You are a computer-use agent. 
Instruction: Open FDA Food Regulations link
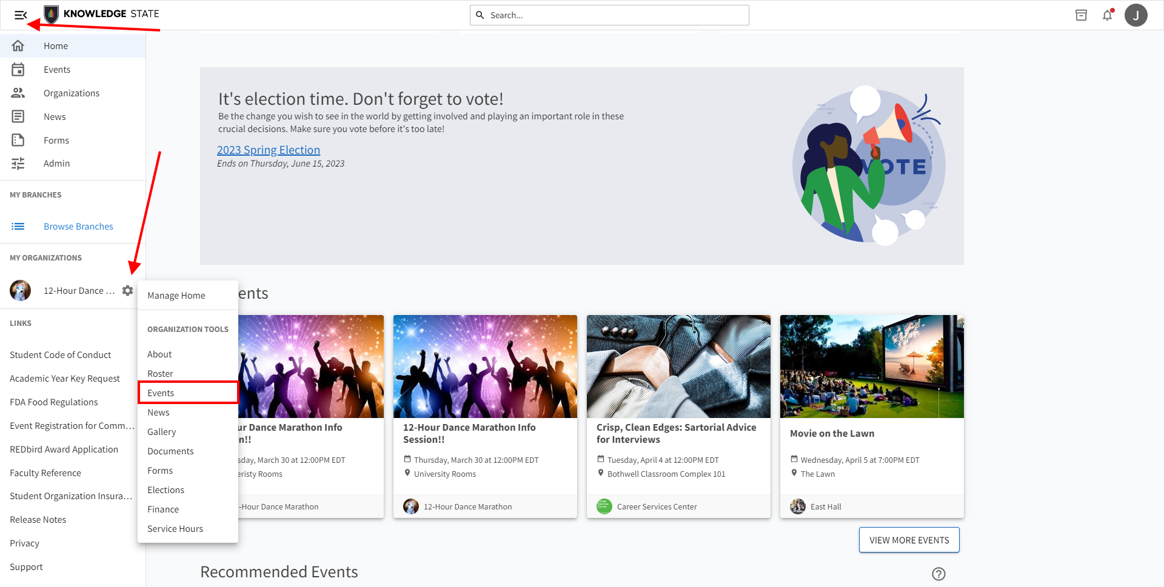(x=54, y=402)
